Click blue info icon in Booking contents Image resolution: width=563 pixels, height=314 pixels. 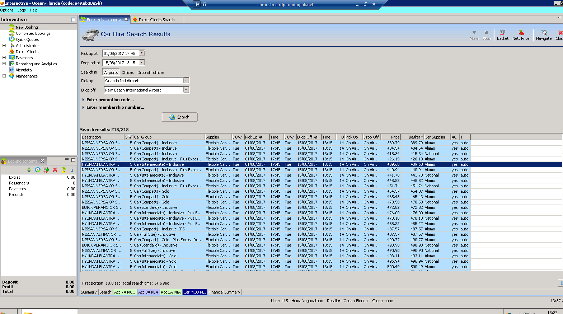coord(72,170)
